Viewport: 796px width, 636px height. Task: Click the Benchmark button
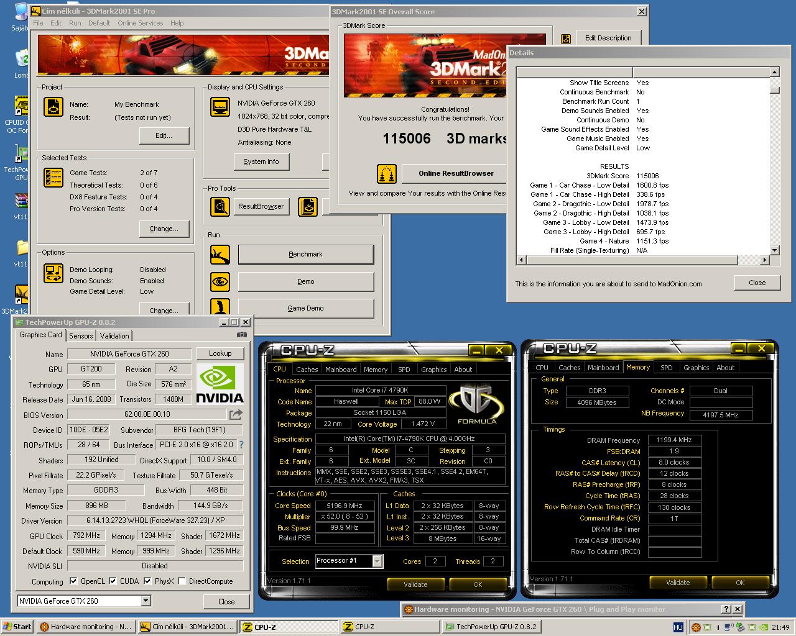(306, 254)
